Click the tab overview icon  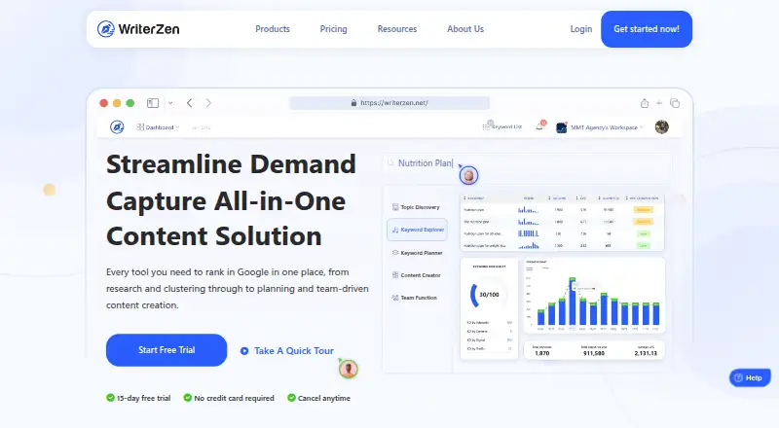(x=675, y=103)
